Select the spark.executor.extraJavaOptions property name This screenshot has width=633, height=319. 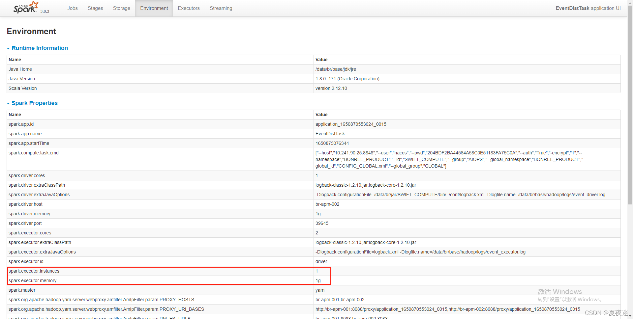tap(42, 252)
